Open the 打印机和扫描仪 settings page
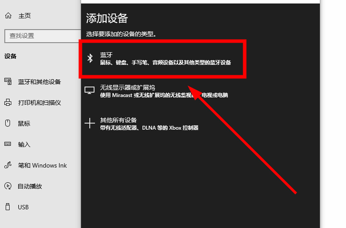Viewport: 346px width, 228px height. (39, 103)
